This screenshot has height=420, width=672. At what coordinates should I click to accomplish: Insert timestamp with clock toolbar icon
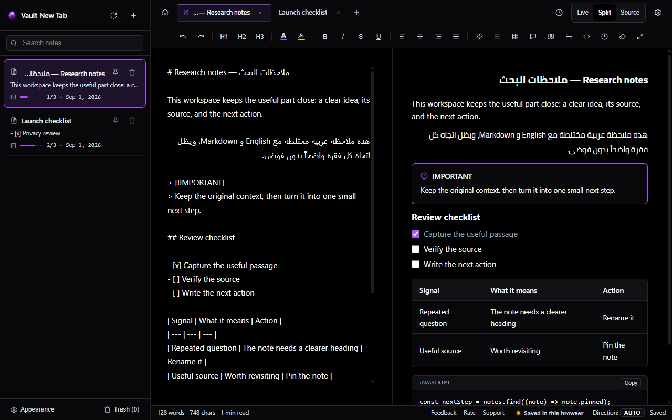click(x=604, y=37)
